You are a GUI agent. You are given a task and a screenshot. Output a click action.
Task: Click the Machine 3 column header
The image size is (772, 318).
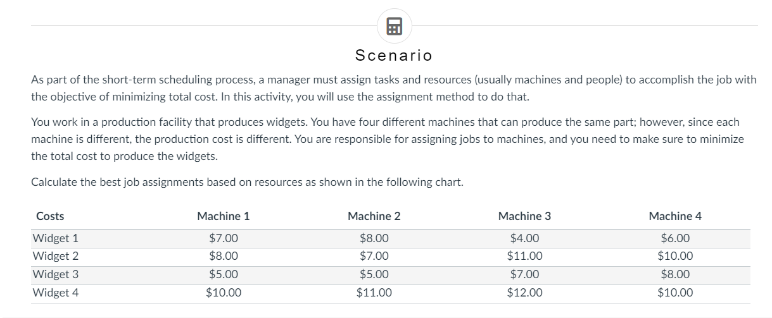click(524, 216)
